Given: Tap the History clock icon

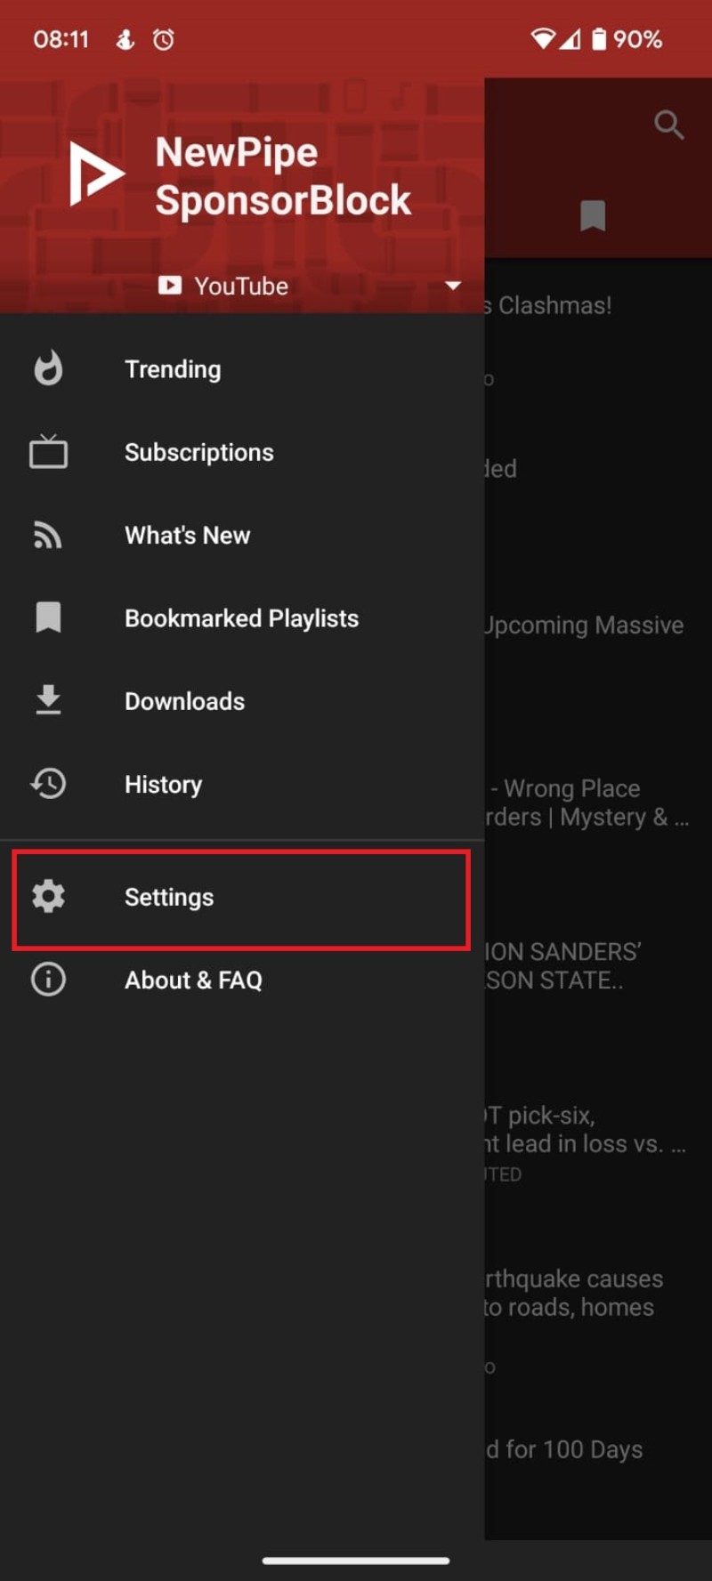Looking at the screenshot, I should click(x=48, y=784).
